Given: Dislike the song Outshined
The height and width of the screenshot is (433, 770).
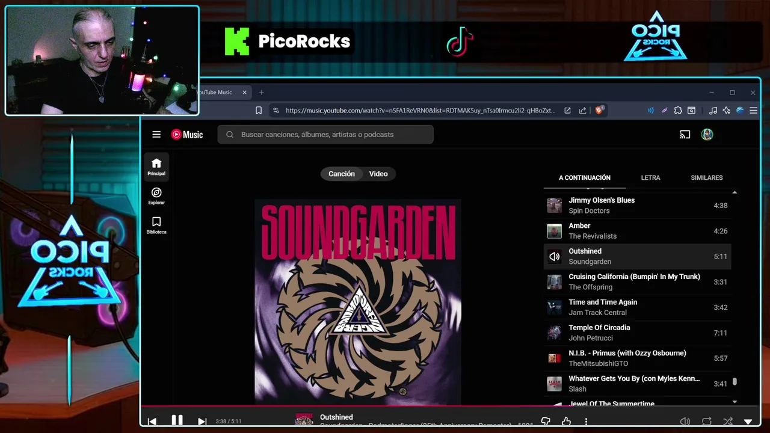Looking at the screenshot, I should (x=546, y=422).
